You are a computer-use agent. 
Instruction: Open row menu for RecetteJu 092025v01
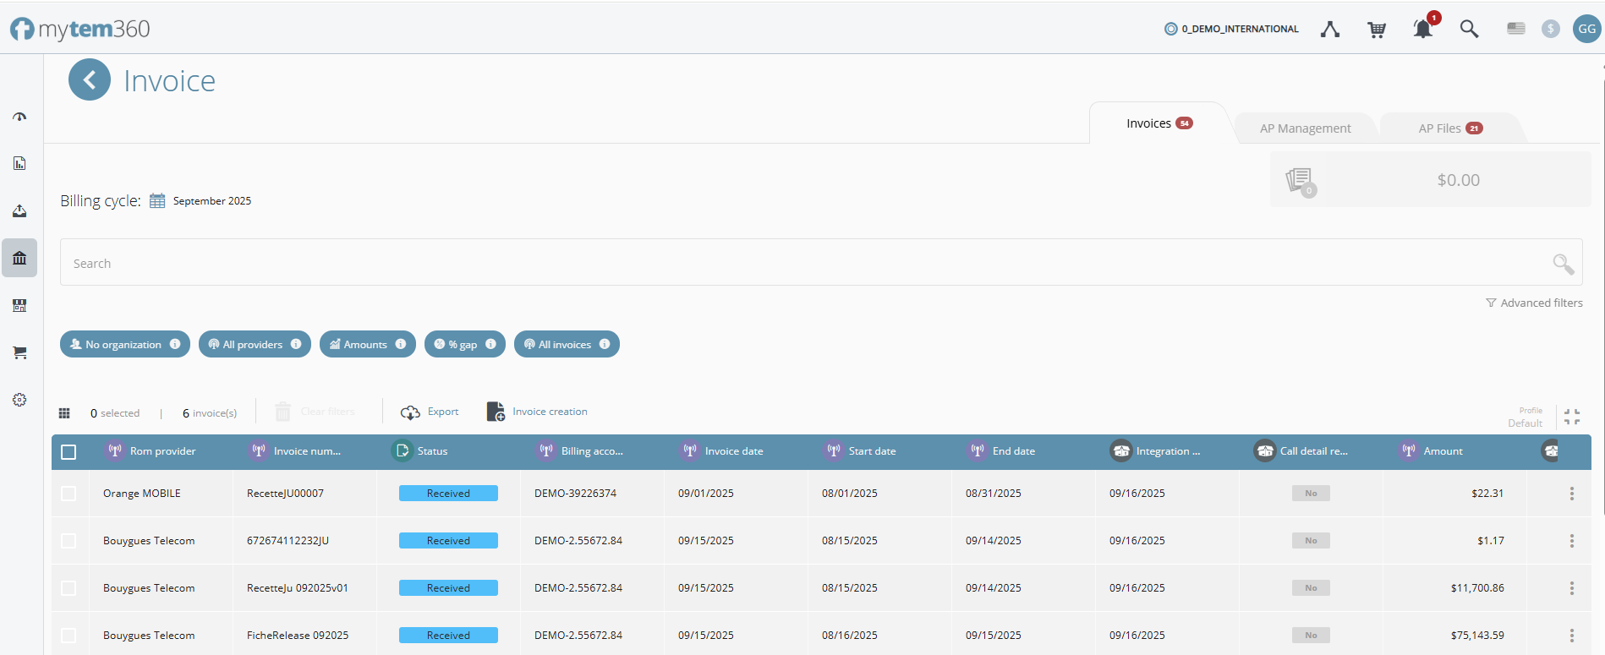point(1572,588)
